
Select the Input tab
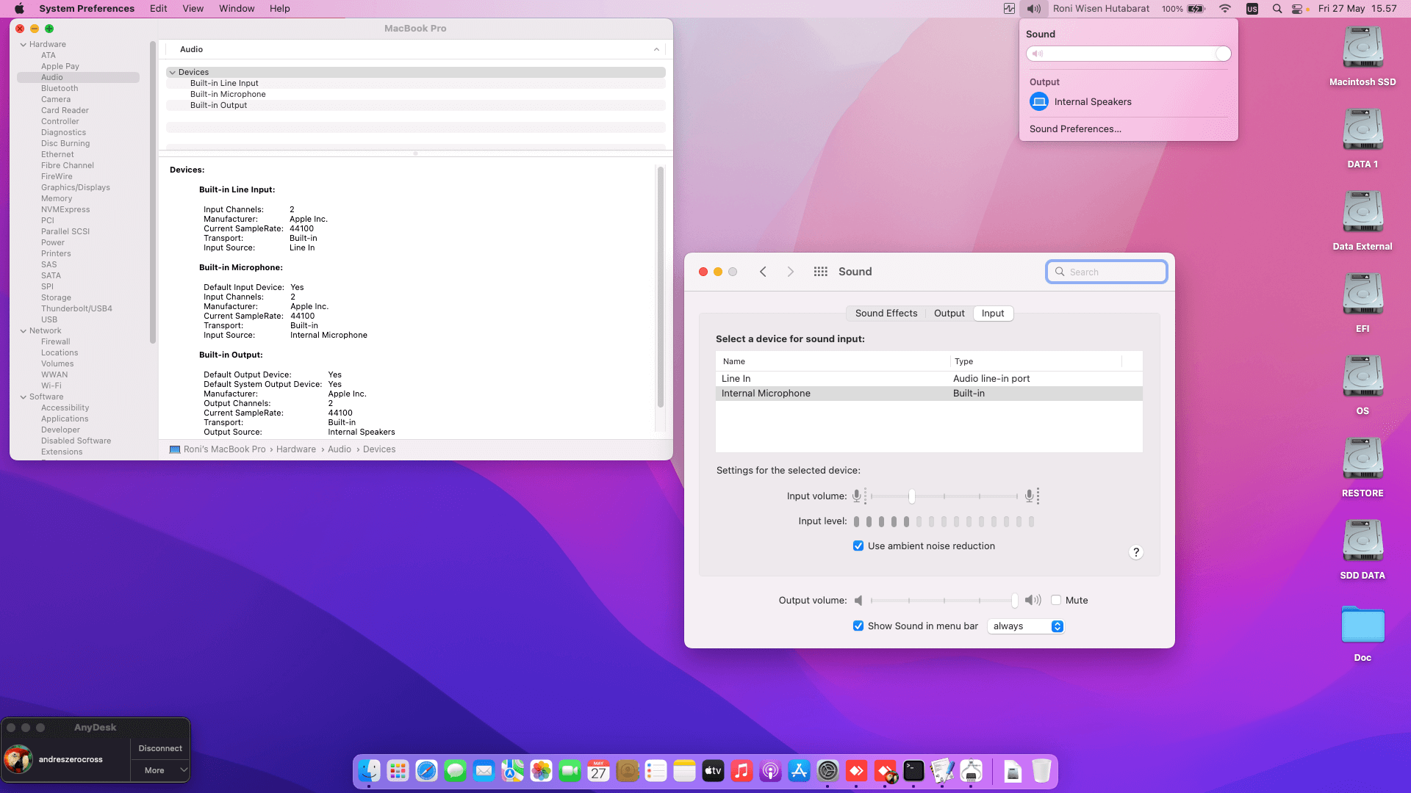pos(993,314)
